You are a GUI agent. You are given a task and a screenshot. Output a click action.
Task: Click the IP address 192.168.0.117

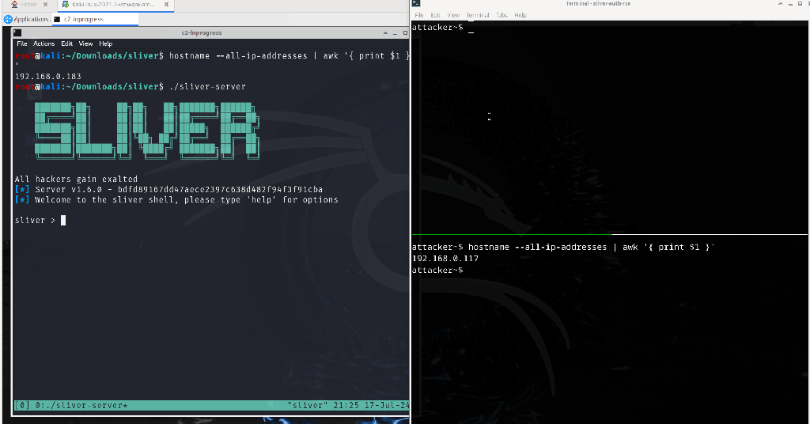[445, 259]
